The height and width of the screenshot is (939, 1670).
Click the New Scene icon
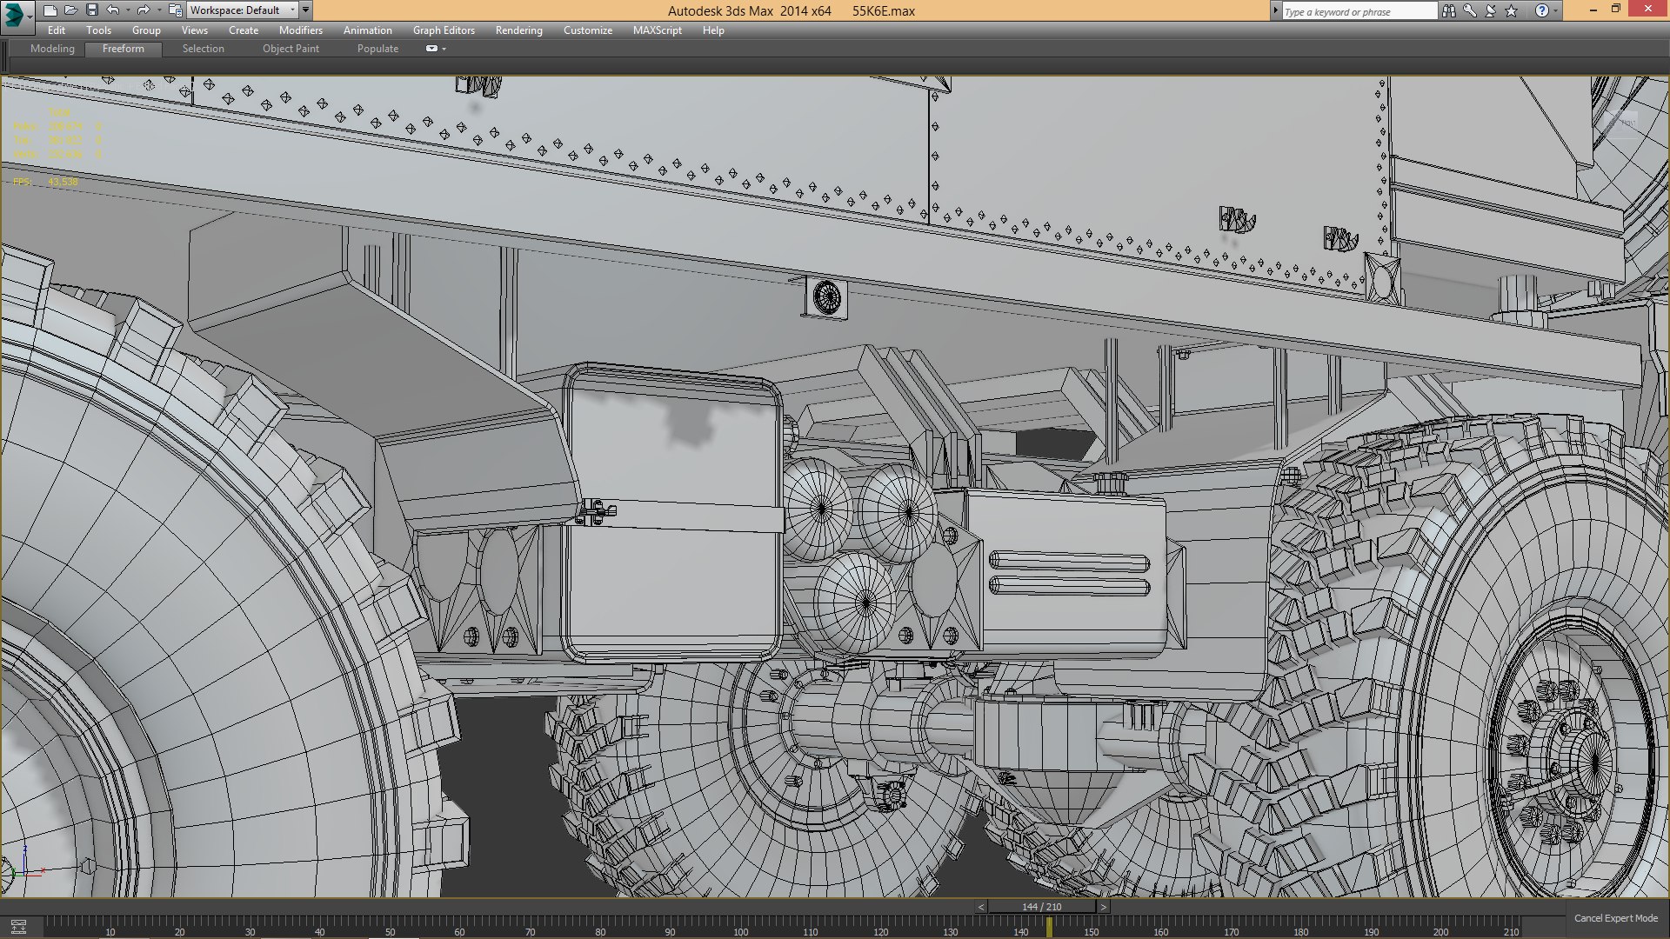pos(50,10)
